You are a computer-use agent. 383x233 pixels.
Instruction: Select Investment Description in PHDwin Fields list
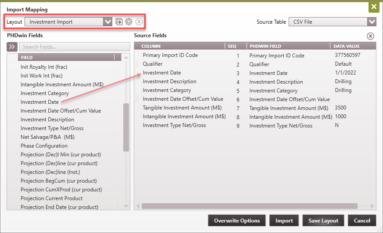(x=47, y=120)
